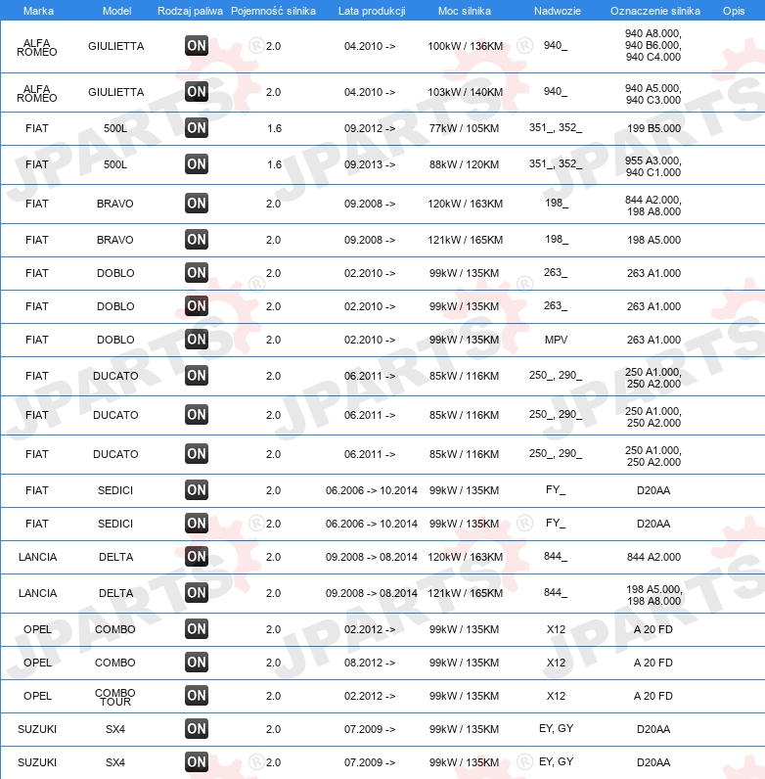Screen dimensions: 765x779
Task: Select the '100kW / 136KM' power cell
Action: [x=465, y=46]
